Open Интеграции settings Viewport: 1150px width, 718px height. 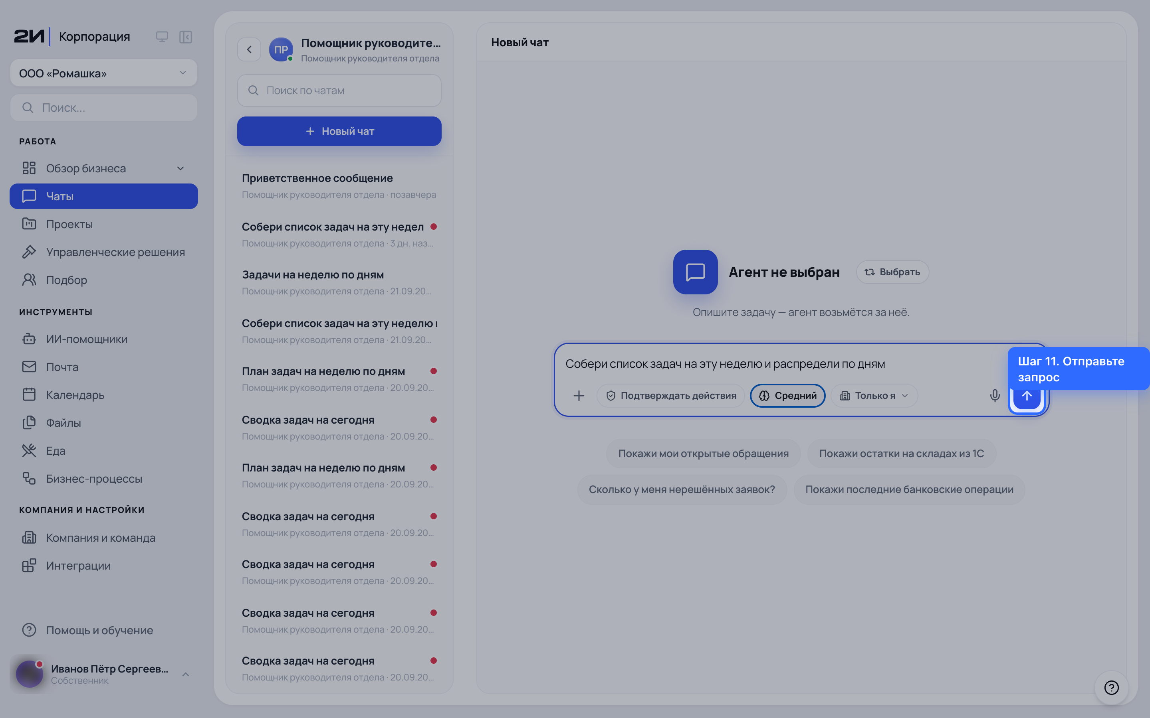tap(103, 566)
